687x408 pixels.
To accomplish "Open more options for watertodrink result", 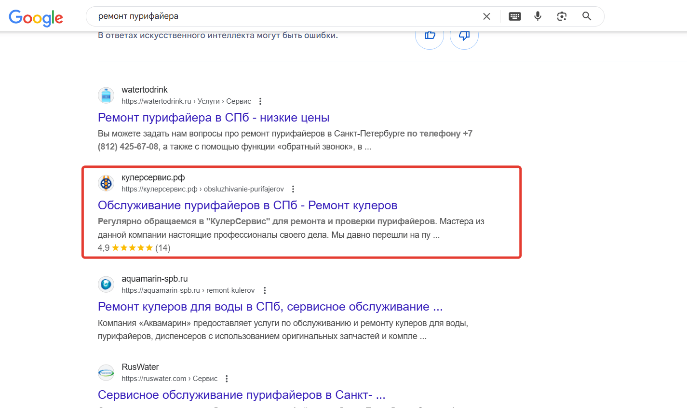I will pos(260,101).
